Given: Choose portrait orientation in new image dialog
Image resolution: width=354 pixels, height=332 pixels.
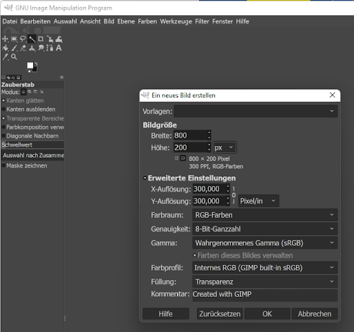Looking at the screenshot, I should [176, 158].
